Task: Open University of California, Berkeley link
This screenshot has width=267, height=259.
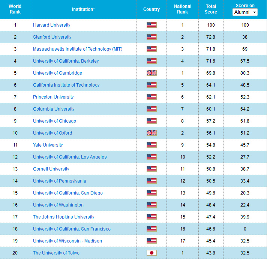Action: click(66, 61)
